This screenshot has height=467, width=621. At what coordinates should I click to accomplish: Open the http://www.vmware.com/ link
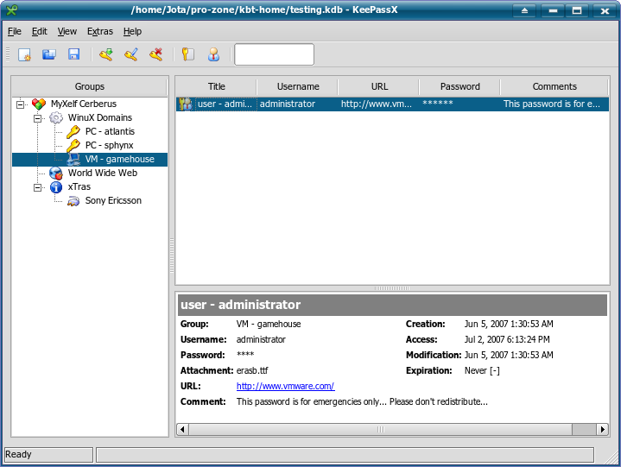click(x=285, y=386)
